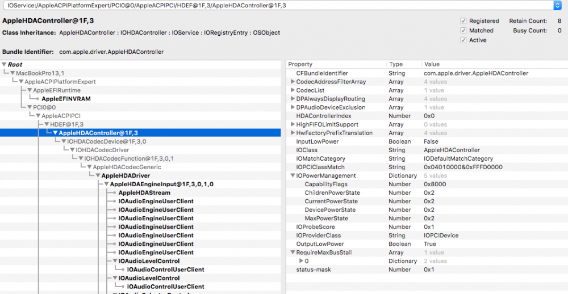Viewport: 568px width, 294px height.
Task: Select IOHDACodecDevice@1F,3,0 node
Action: point(107,141)
